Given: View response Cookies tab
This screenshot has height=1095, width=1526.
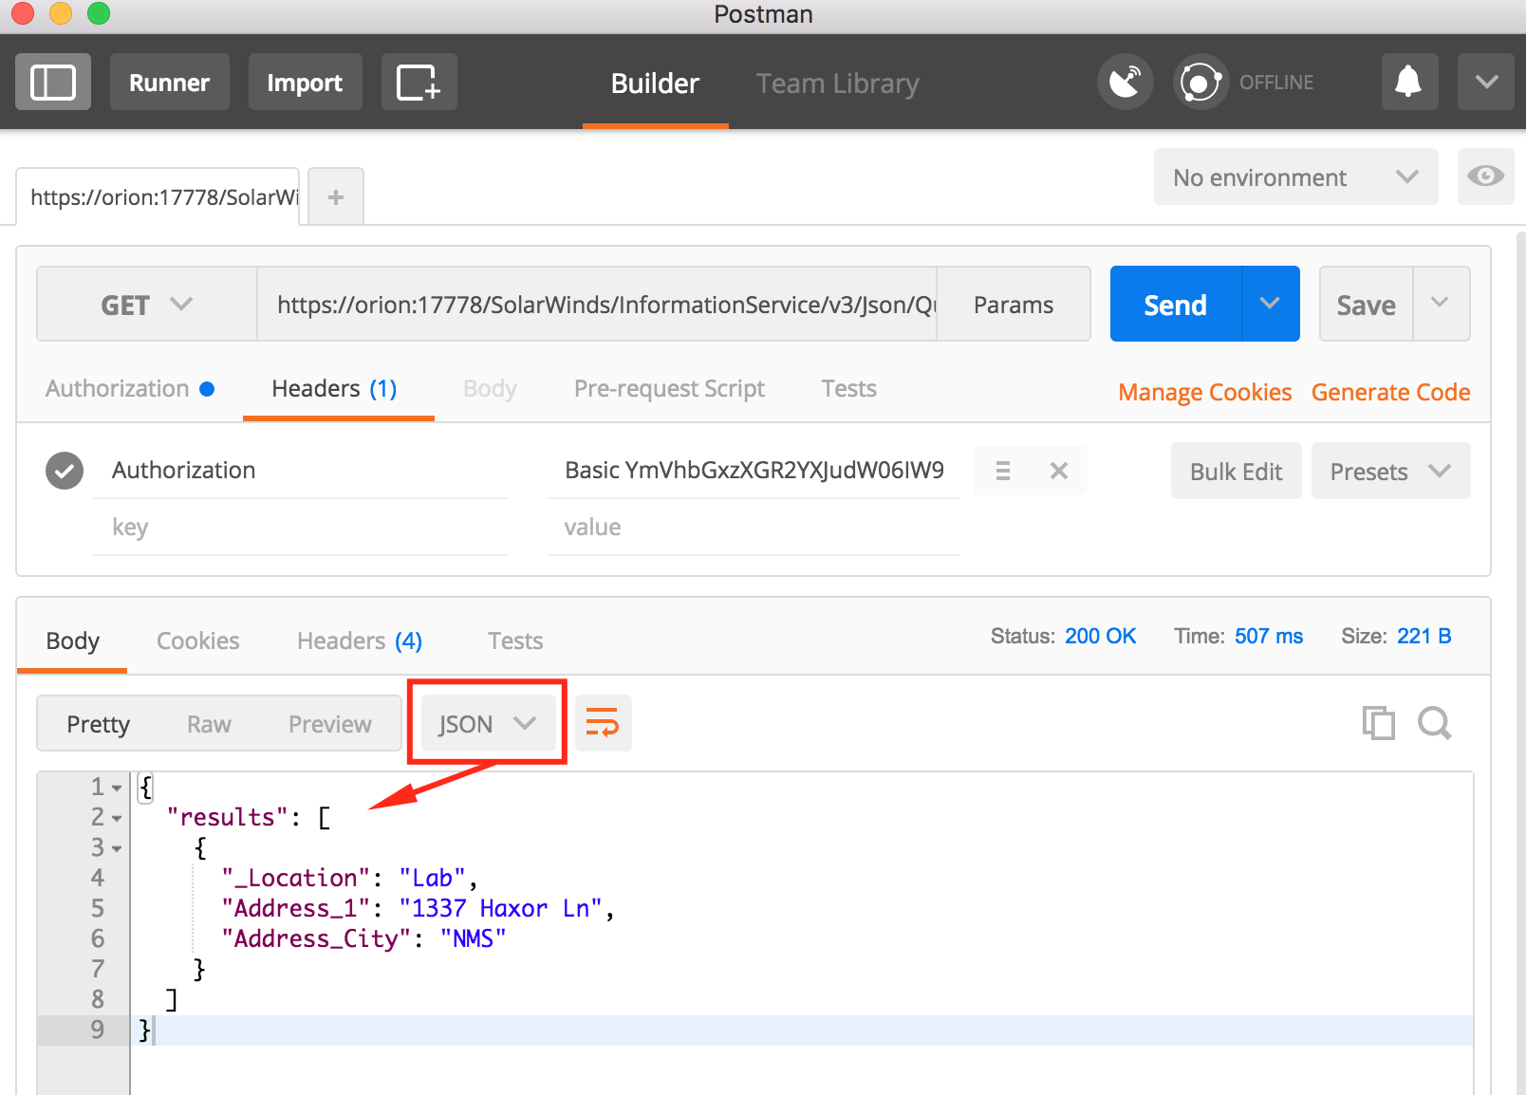Looking at the screenshot, I should pos(197,640).
